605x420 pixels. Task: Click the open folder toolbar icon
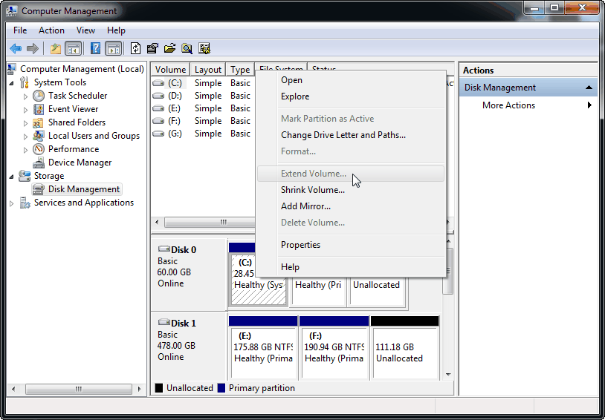169,48
